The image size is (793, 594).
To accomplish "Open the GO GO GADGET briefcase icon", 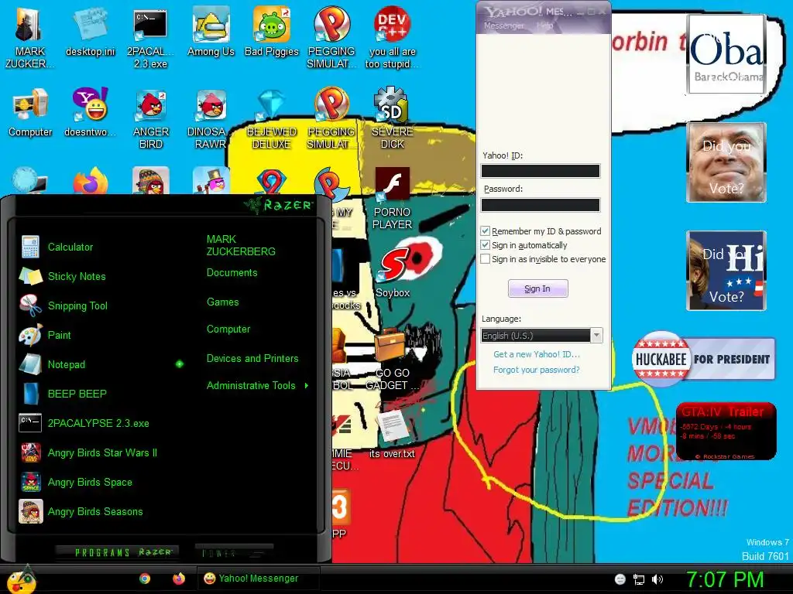I will click(392, 359).
